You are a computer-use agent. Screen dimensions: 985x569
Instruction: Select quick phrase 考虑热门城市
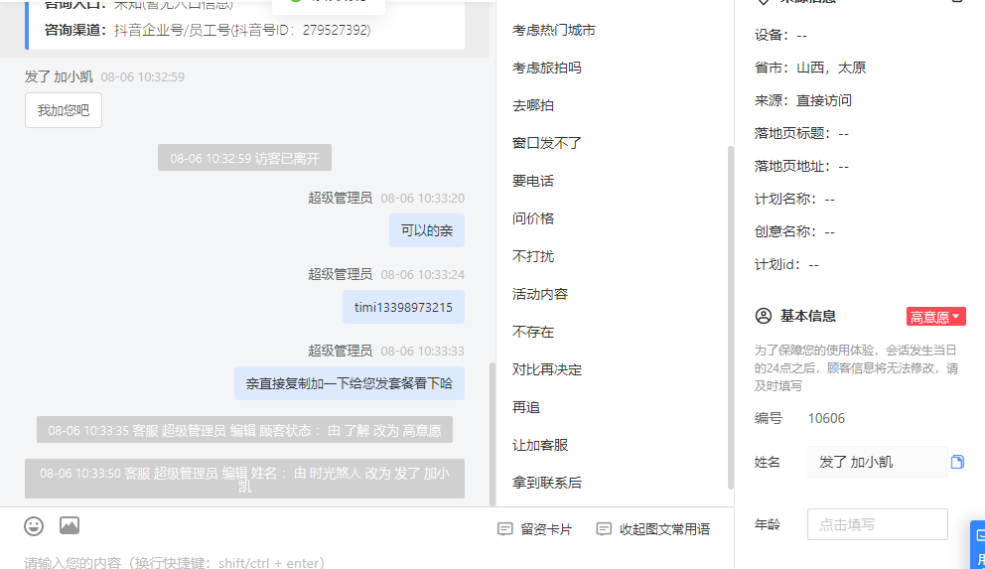(x=553, y=30)
